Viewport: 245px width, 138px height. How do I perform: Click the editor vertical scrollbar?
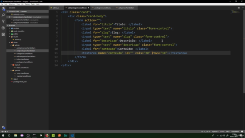(244, 52)
